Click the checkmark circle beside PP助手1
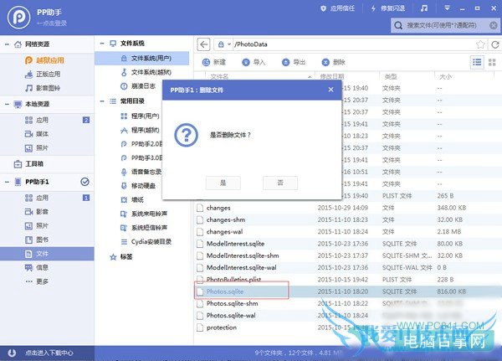This screenshot has height=361, width=502. [x=85, y=182]
